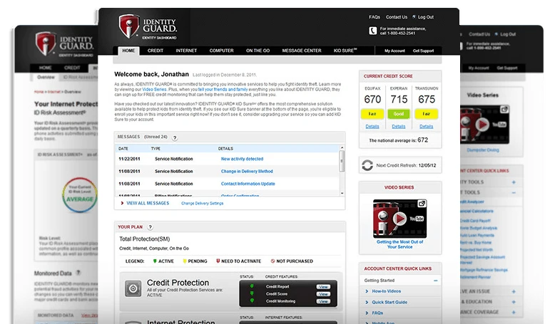Viewport: 555px width, 324px height.
Task: Click green status shield beside Credit Score
Action: pos(252,293)
